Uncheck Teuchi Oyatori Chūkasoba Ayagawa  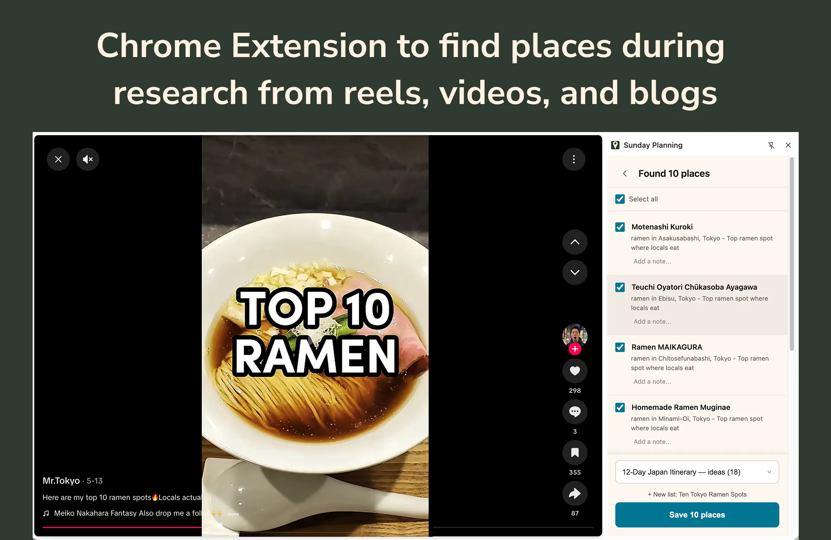620,287
